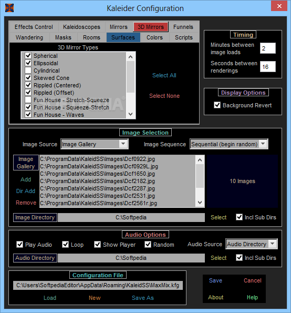Open the Colors tab
Viewport: 291px width, 313px height.
point(154,37)
